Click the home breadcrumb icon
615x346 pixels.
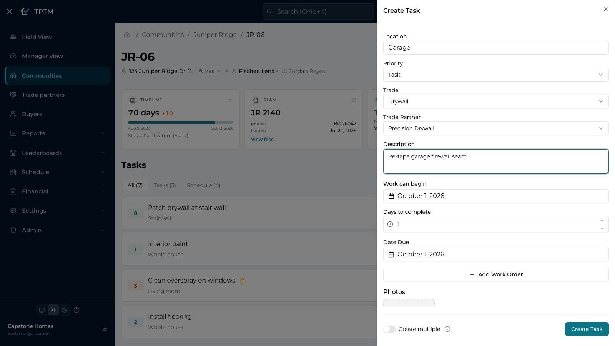click(127, 35)
